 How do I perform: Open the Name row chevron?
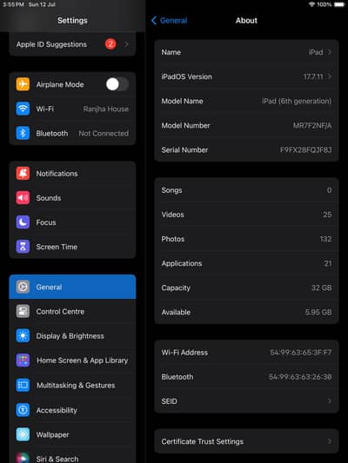330,52
